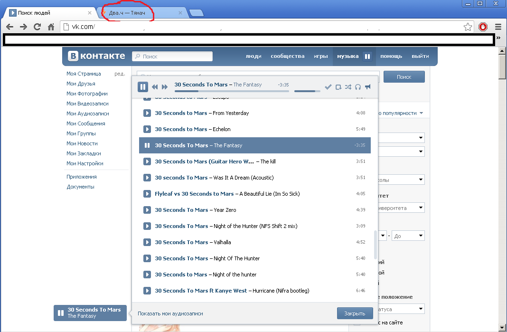The width and height of the screenshot is (507, 332).
Task: Open the status dropdown ending in атуса
Action: click(x=401, y=309)
